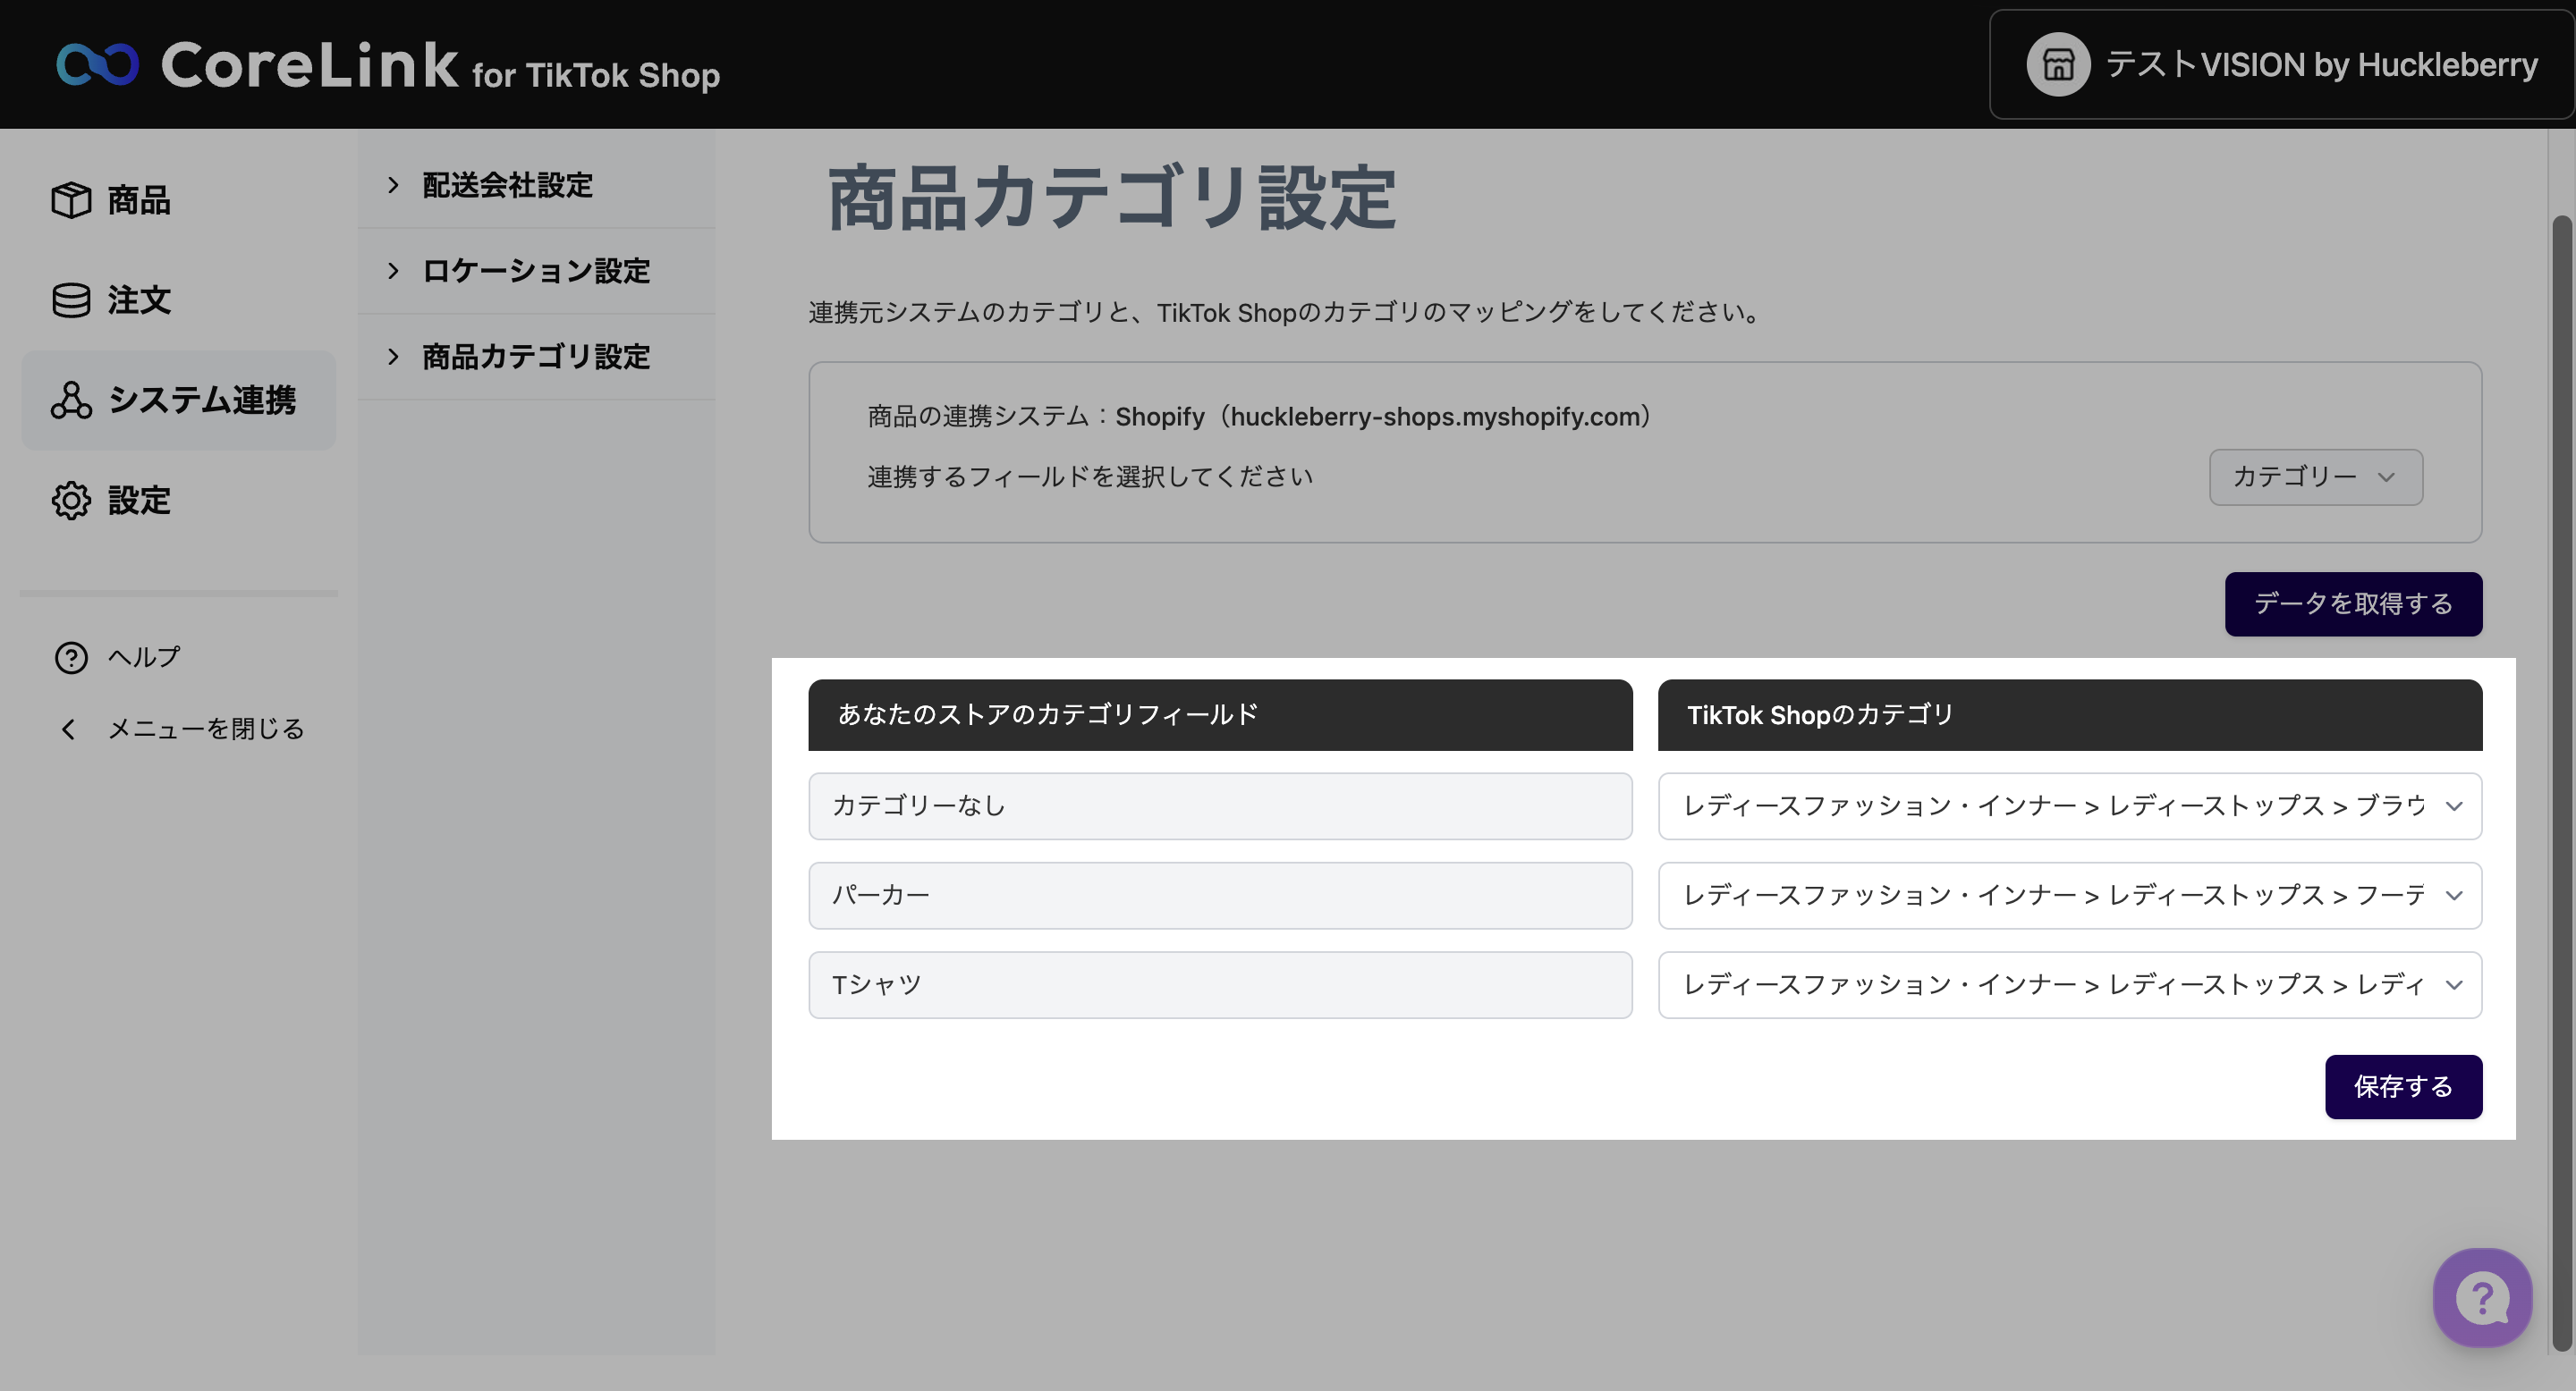The width and height of the screenshot is (2576, 1391).
Task: Click the システム連携 nodes icon
Action: tap(71, 400)
